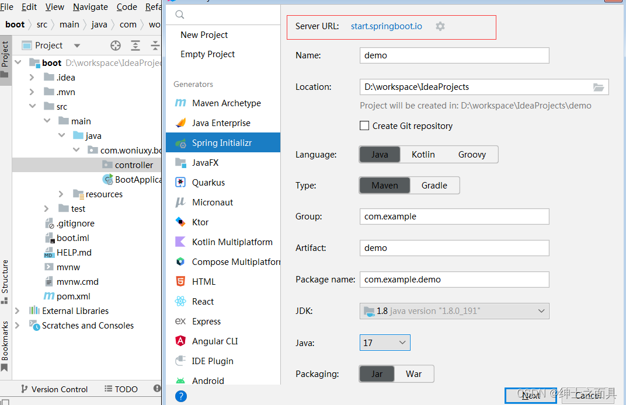Open the TODO tool window

(x=121, y=389)
